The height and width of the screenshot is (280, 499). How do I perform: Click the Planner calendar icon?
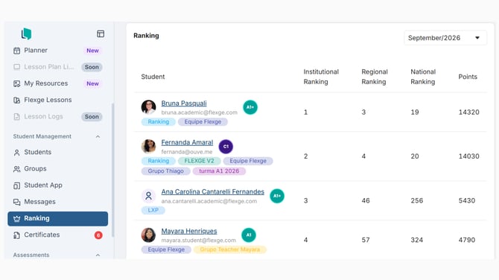17,51
